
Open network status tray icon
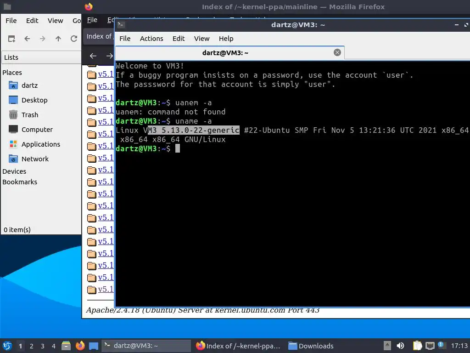(430, 346)
